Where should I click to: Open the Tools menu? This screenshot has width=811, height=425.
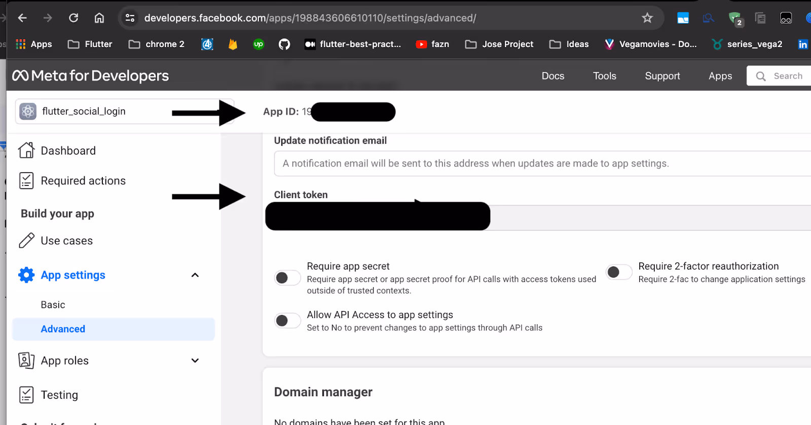pos(605,76)
